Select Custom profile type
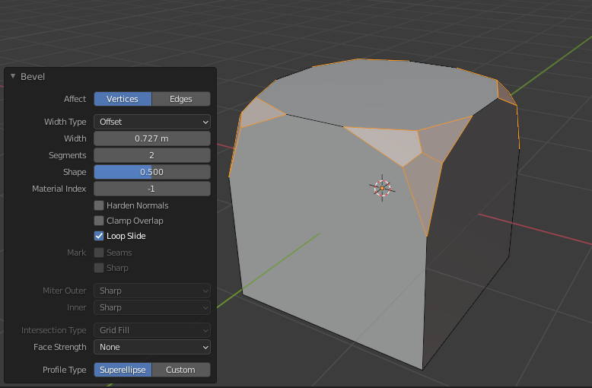Screen dimensions: 592x388 click(x=181, y=370)
